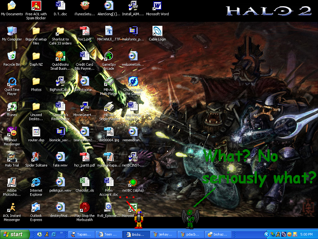Launch the iTunes desktop shortcut
This screenshot has width=318, height=239.
tap(12, 107)
